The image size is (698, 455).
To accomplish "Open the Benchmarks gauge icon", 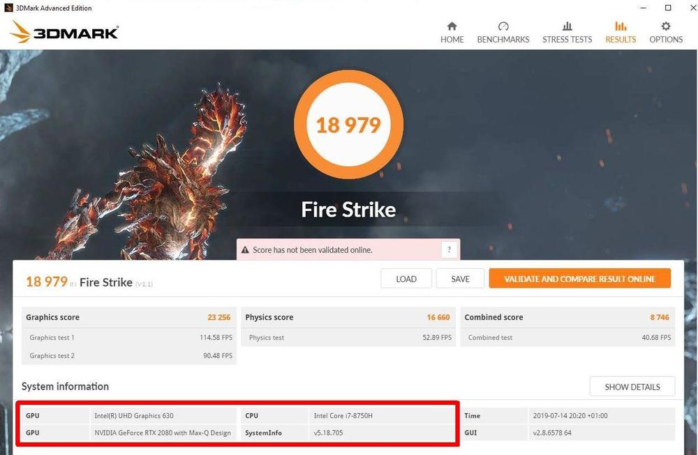I will [x=503, y=26].
